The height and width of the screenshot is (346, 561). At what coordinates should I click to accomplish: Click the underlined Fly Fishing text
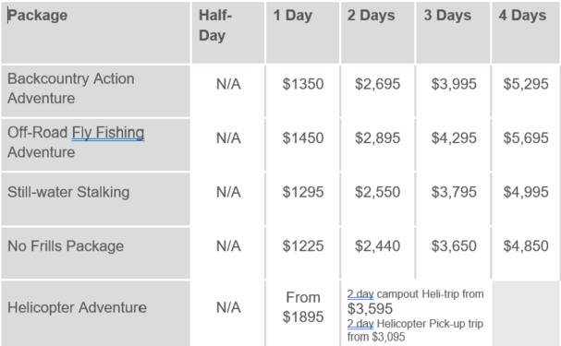click(108, 133)
